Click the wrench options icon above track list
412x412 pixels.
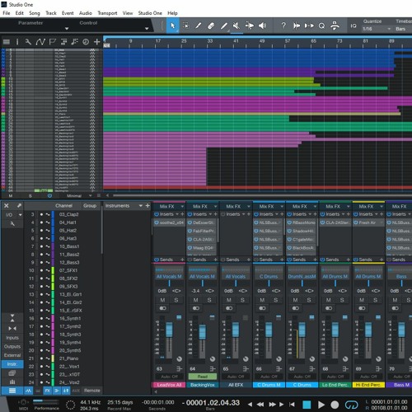(28, 42)
